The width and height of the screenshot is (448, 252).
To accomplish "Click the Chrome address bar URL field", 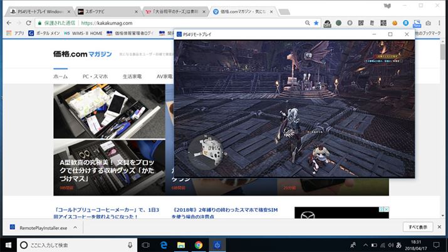I will coord(188,23).
